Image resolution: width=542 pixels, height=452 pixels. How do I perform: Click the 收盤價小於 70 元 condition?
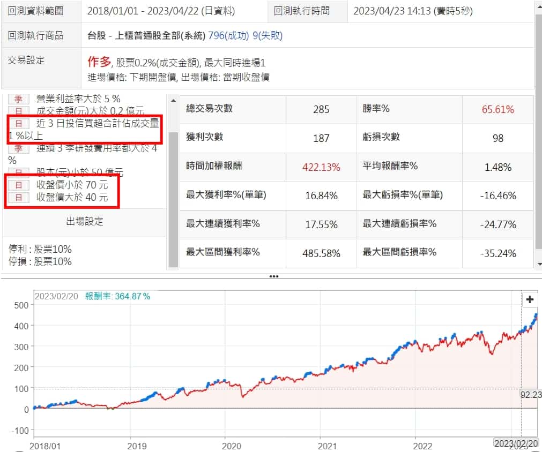pyautogui.click(x=72, y=185)
